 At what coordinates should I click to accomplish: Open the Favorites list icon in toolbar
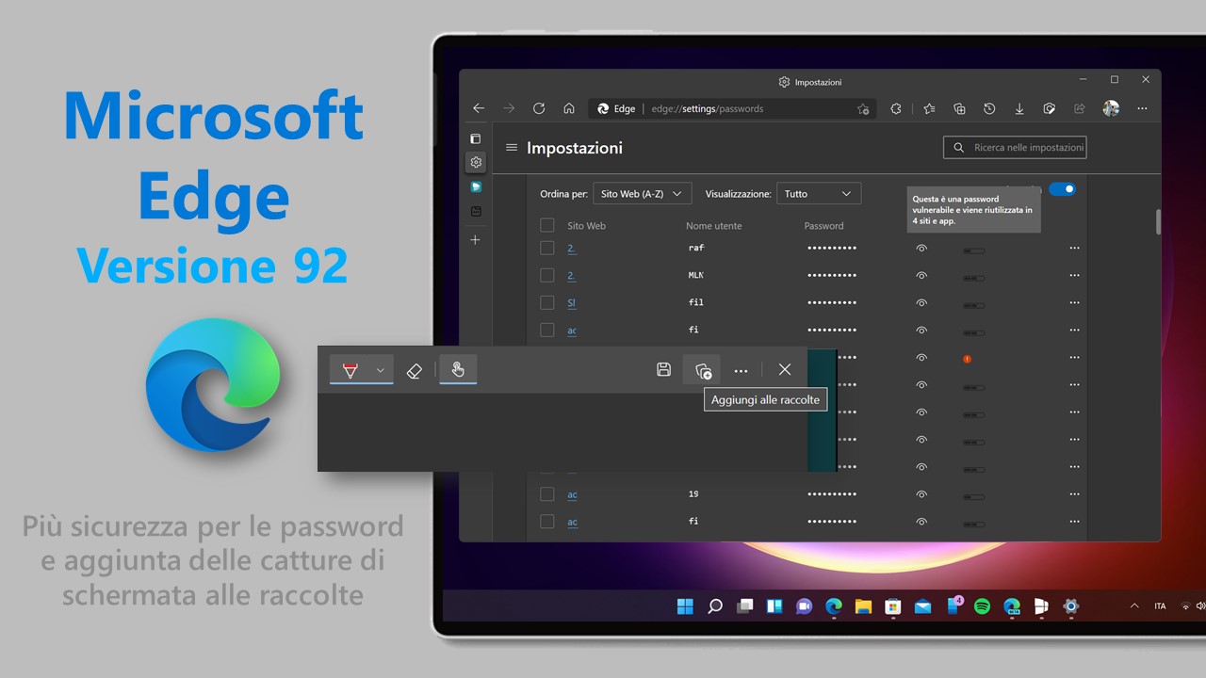pos(929,108)
